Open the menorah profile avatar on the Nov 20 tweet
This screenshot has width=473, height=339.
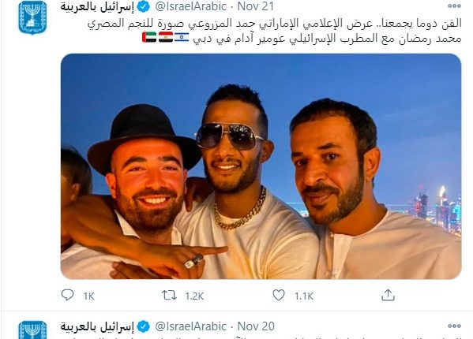[33, 330]
